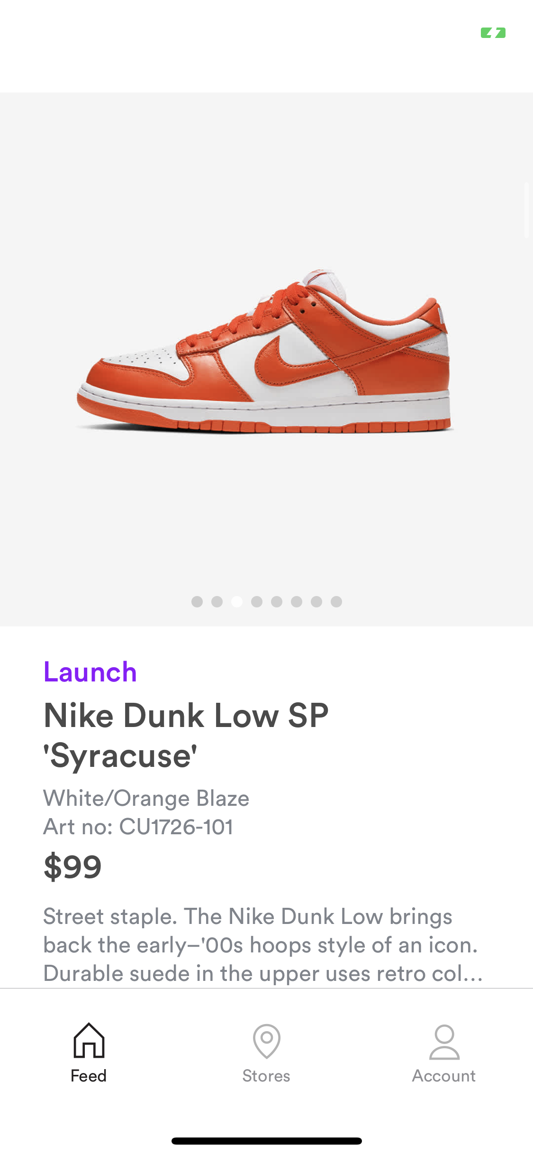Screen dimensions: 533x1156
Task: Click the vertical scrollbar on right edge
Action: [x=526, y=210]
